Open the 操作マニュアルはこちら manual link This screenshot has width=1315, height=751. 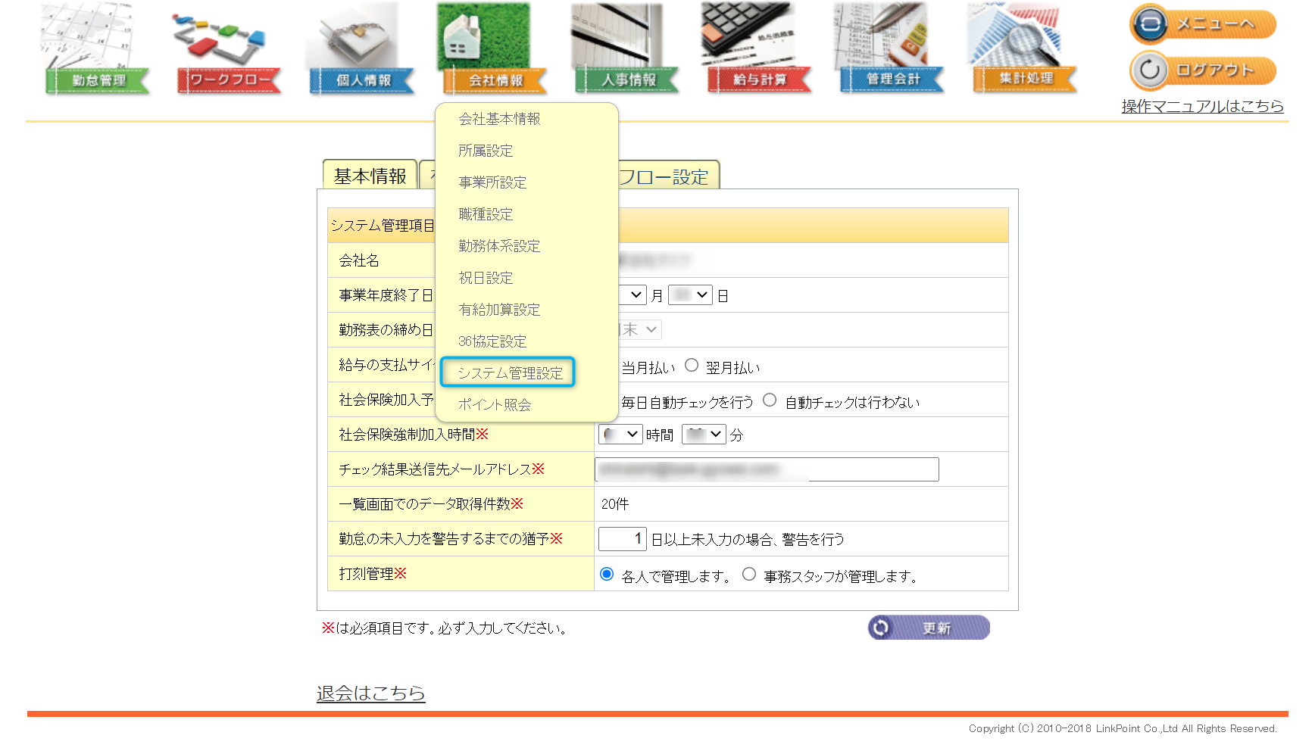[1202, 106]
